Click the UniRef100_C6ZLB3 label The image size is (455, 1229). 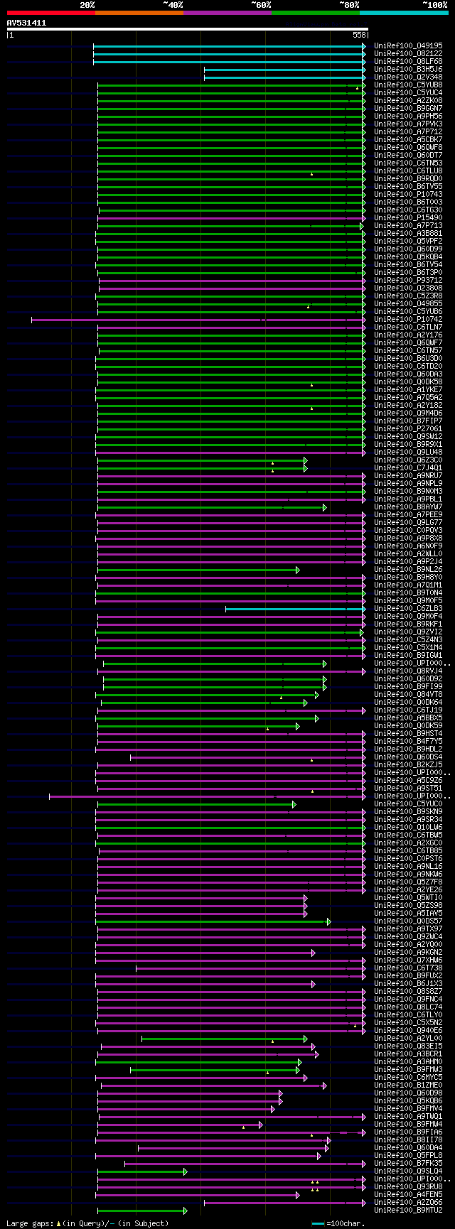408,608
